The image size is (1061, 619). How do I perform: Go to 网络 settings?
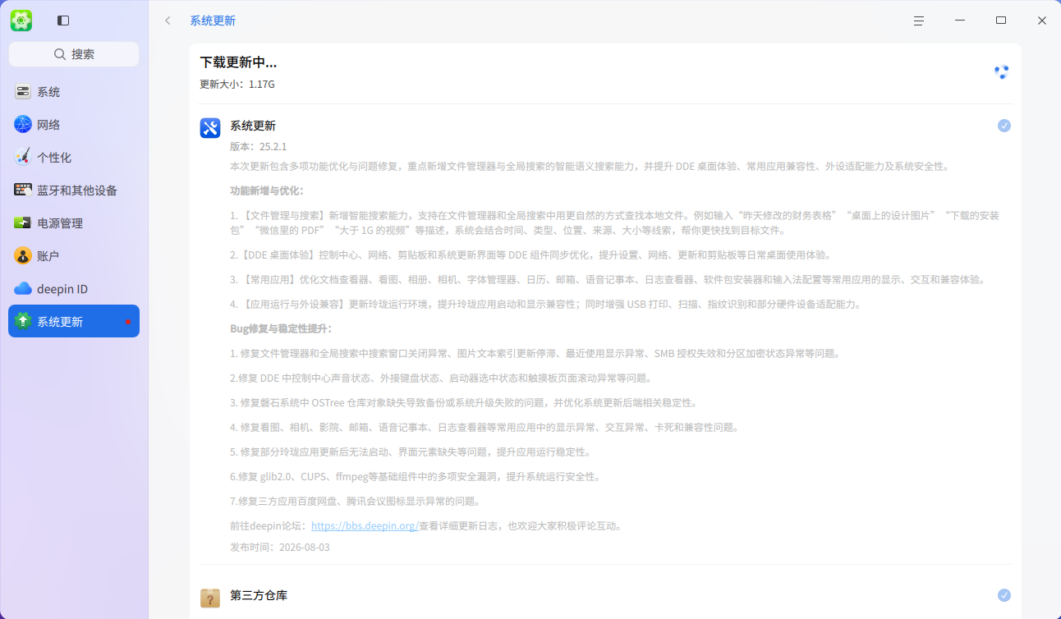point(74,125)
